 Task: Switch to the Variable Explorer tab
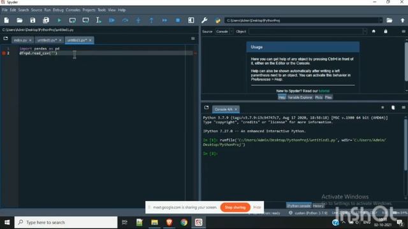(300, 97)
